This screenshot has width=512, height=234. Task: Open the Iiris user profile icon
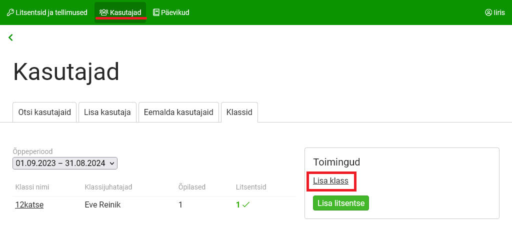[x=488, y=12]
